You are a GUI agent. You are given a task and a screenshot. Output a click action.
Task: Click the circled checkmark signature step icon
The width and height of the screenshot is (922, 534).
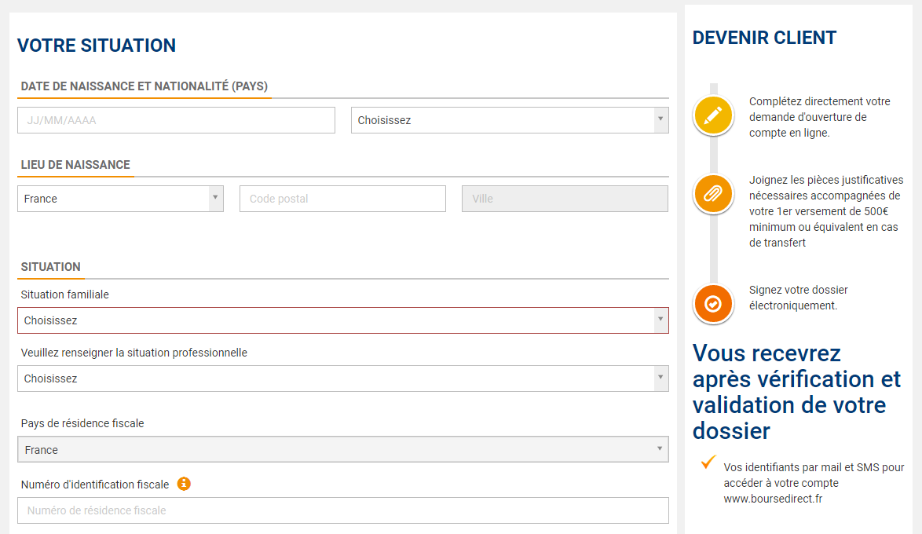pyautogui.click(x=713, y=303)
